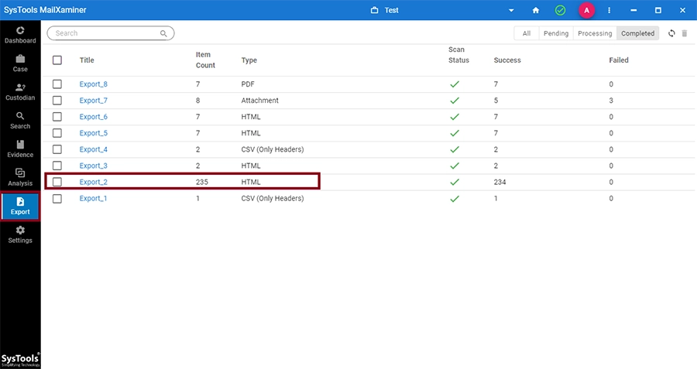
Task: Expand the case dropdown arrow in title bar
Action: pos(511,10)
